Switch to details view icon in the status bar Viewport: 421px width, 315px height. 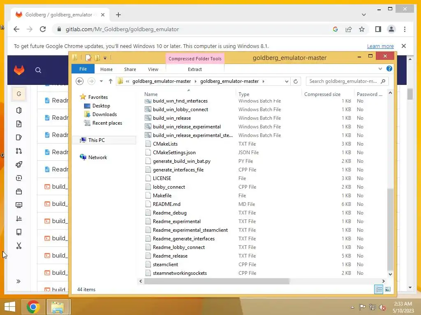379,289
